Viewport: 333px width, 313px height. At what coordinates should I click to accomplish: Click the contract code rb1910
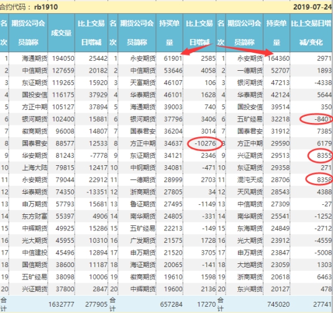point(46,7)
